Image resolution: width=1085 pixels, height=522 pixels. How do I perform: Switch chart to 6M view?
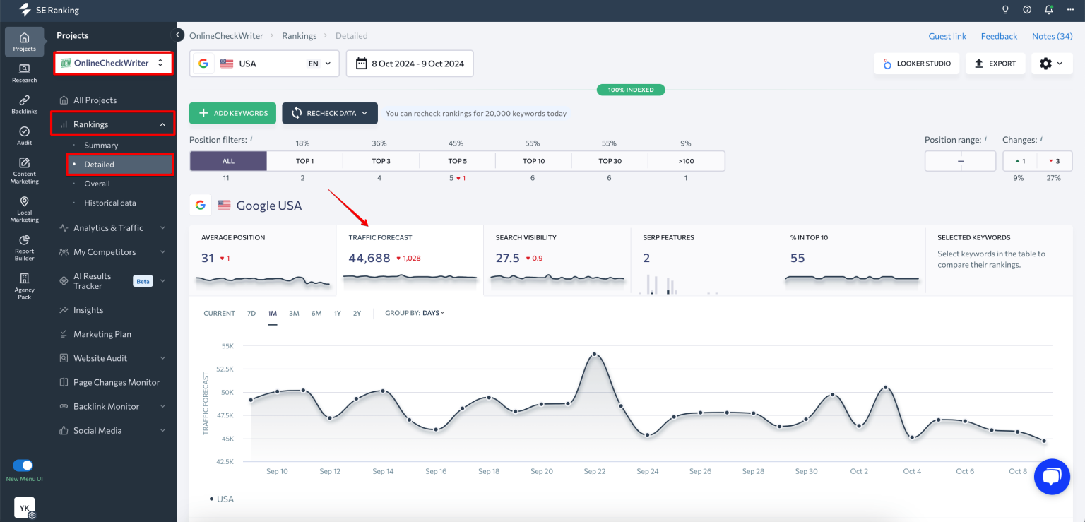316,313
